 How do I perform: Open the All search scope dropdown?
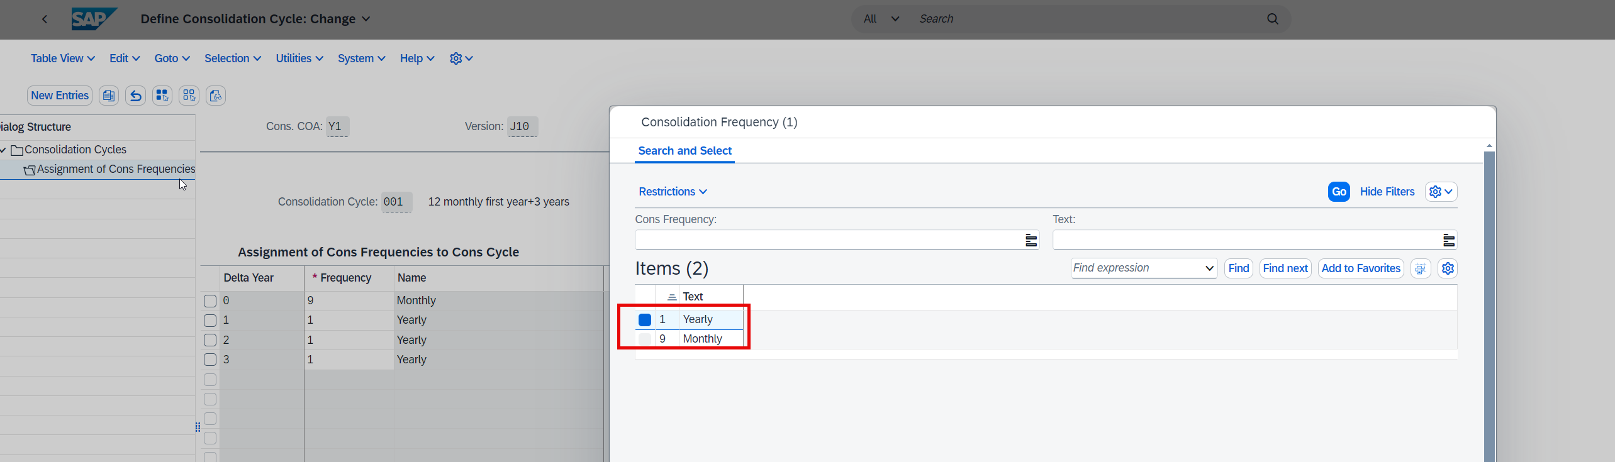click(881, 19)
